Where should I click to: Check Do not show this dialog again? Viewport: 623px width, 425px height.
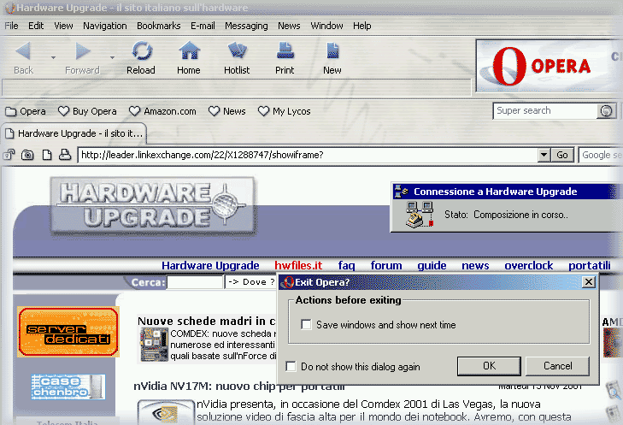291,367
